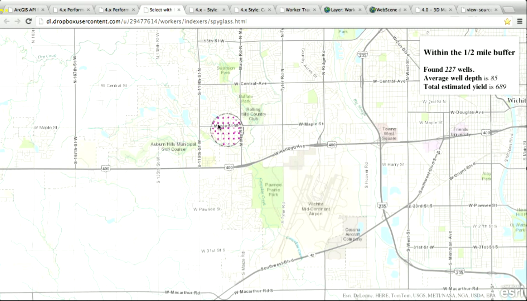Click the Friends University label
527x301 pixels.
pyautogui.click(x=460, y=132)
